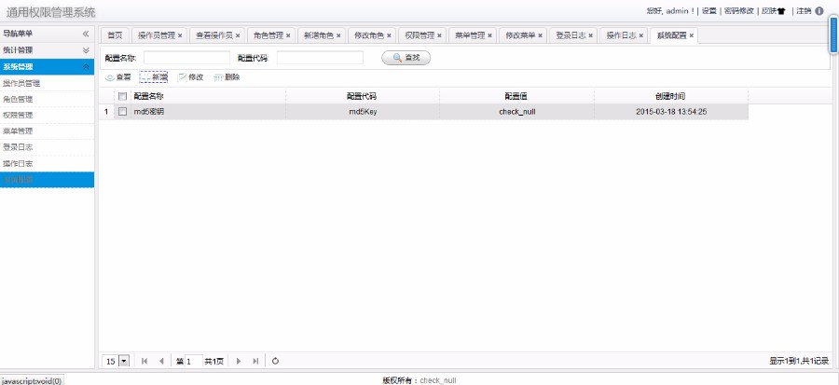Click the skin T-shirt icon

click(x=780, y=11)
